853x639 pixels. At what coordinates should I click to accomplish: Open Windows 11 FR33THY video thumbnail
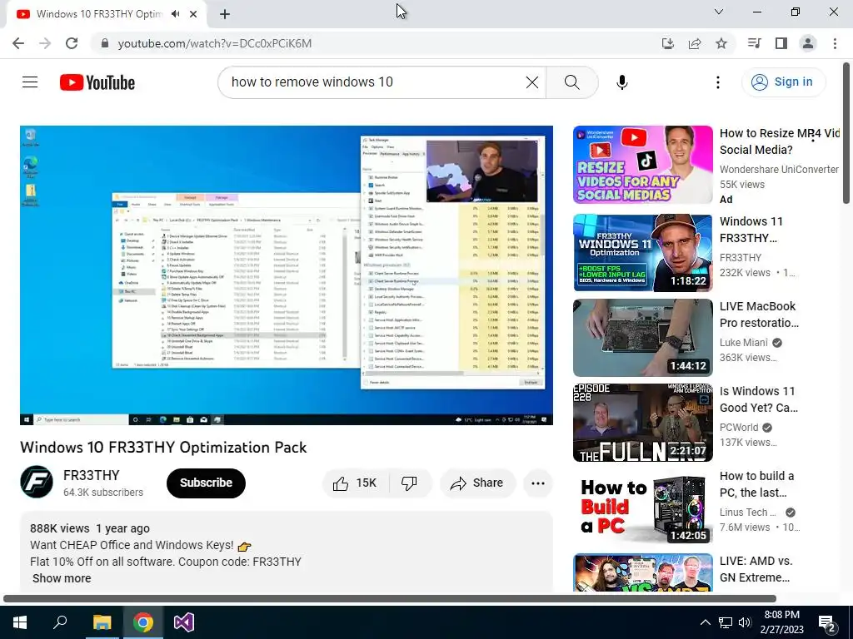(642, 253)
